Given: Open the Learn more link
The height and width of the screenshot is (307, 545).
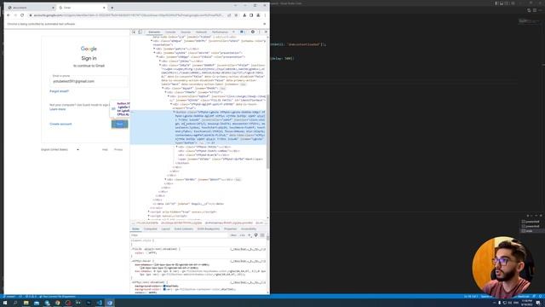Looking at the screenshot, I should 58,109.
